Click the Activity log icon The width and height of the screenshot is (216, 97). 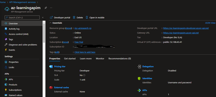(x=6, y=29)
